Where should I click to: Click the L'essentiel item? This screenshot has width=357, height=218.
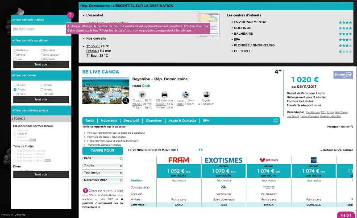(95, 15)
